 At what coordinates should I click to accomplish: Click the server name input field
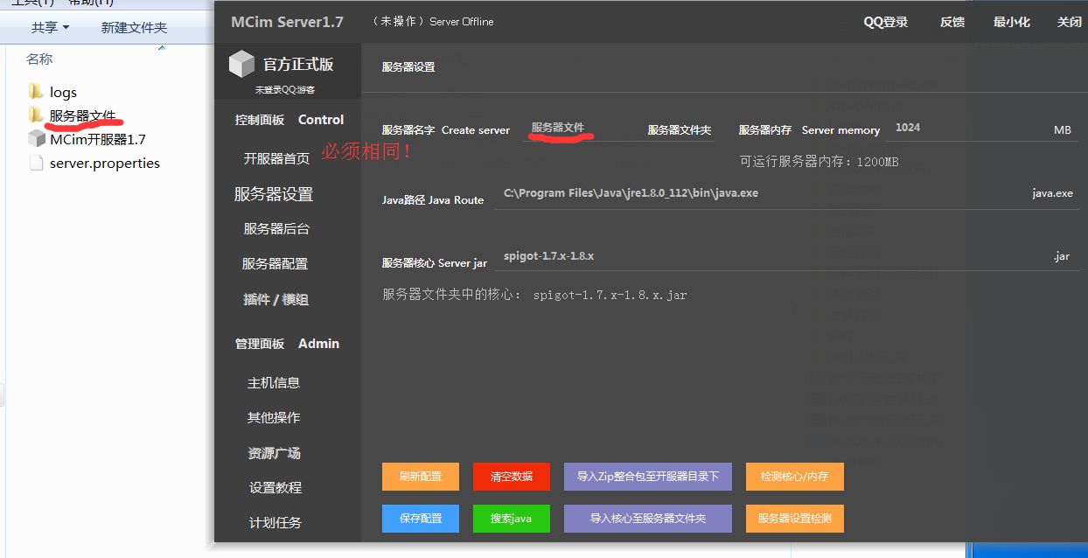581,128
